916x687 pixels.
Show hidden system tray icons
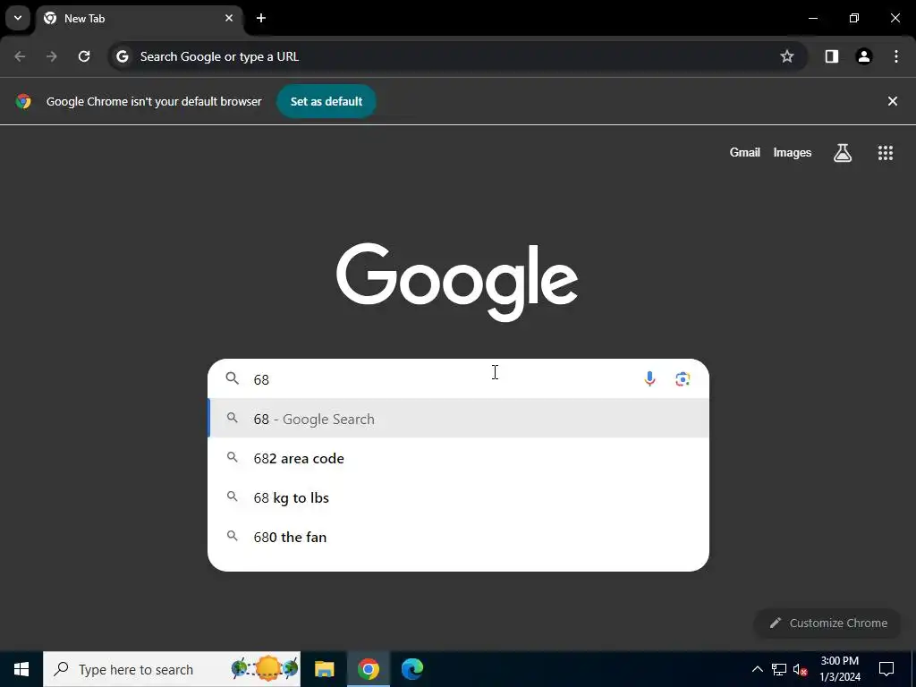pyautogui.click(x=757, y=669)
